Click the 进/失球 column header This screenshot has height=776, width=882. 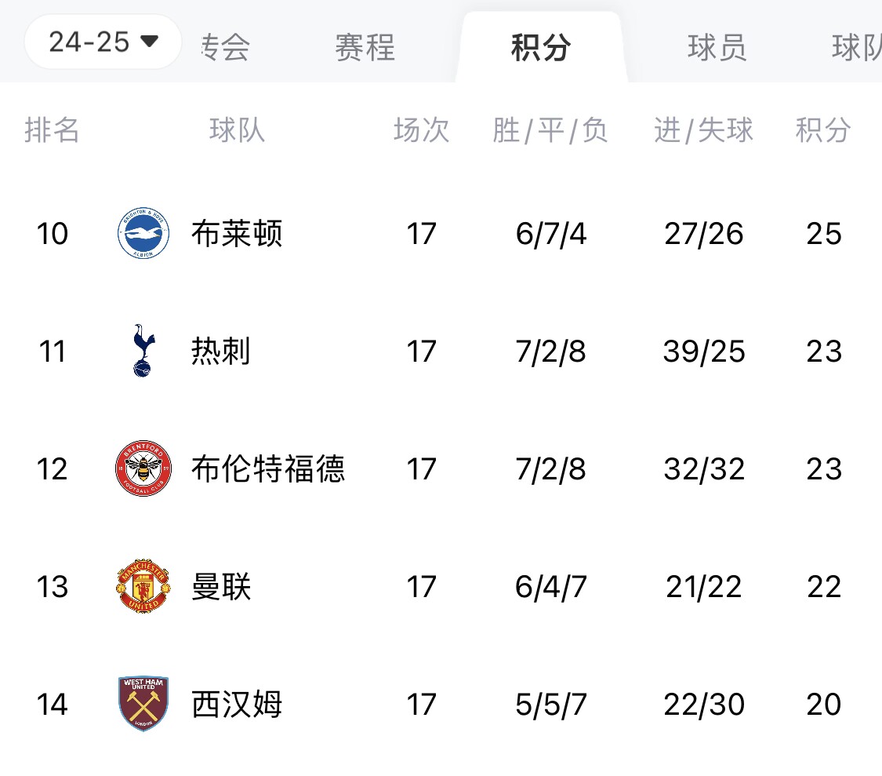click(x=703, y=130)
